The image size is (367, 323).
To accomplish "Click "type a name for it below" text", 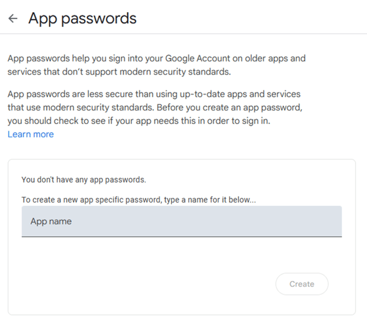I will 210,200.
